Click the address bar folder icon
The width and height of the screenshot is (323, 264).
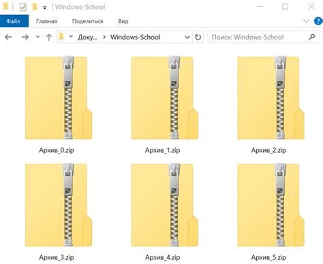(x=61, y=37)
